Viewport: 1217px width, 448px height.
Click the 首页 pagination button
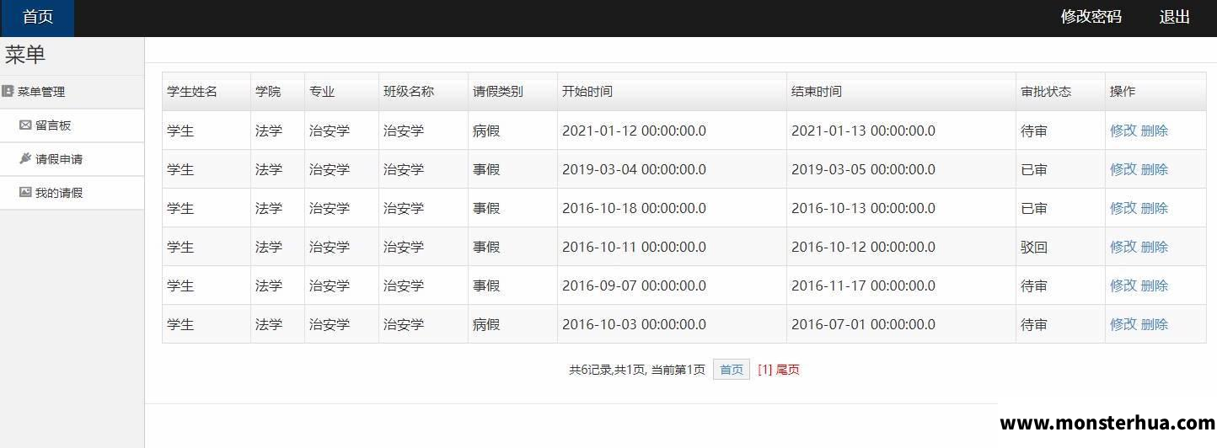[x=732, y=369]
